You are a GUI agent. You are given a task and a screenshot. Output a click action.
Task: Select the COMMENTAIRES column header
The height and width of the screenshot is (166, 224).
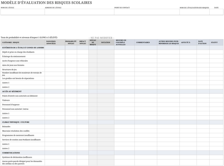[146, 42]
